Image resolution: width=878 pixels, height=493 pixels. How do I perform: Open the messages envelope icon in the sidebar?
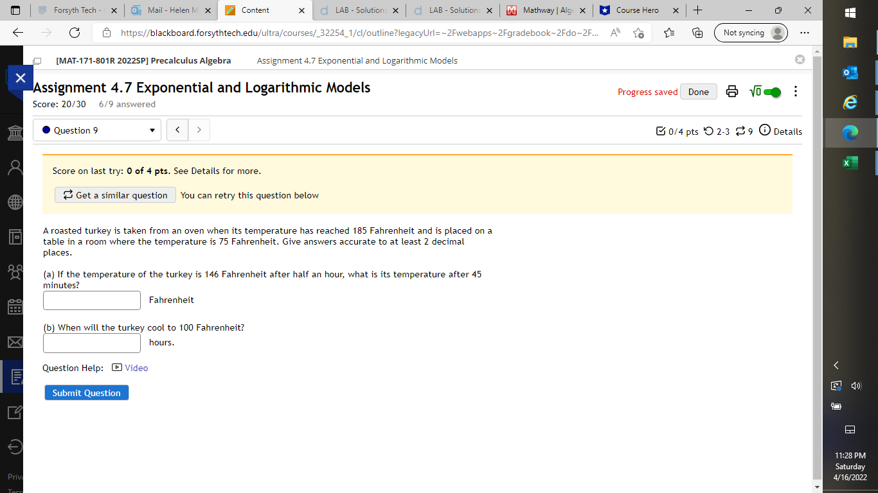click(14, 342)
